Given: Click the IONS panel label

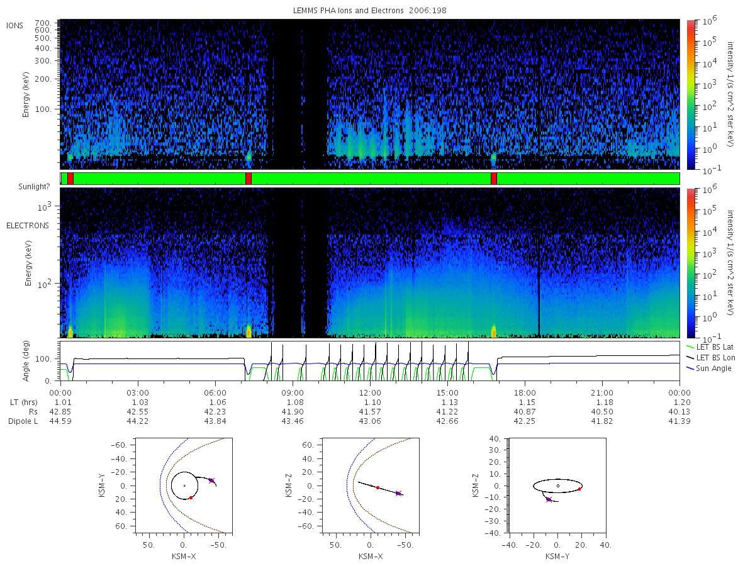Looking at the screenshot, I should coord(16,25).
